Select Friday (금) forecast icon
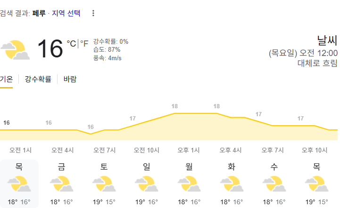 coord(62,184)
